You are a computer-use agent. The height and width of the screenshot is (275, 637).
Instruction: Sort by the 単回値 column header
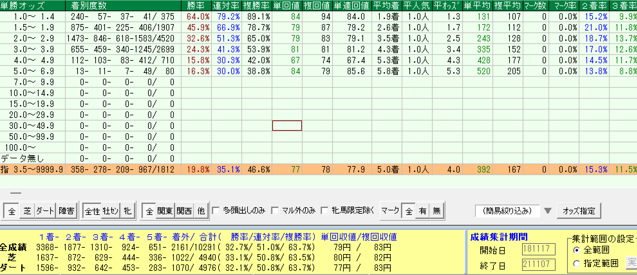click(287, 5)
